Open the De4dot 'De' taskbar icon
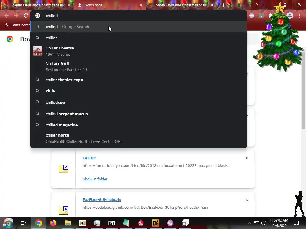306x229 pixels. 155,223
